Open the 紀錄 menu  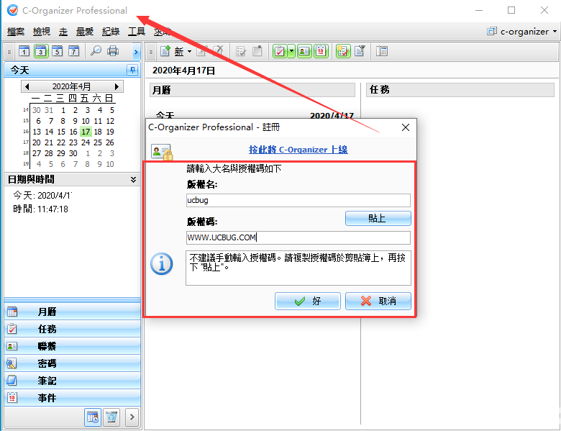coord(111,32)
